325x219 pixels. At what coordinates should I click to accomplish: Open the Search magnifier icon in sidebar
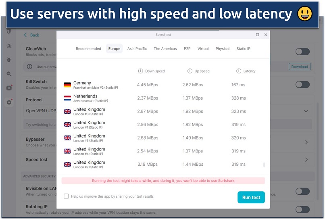(x=9, y=74)
